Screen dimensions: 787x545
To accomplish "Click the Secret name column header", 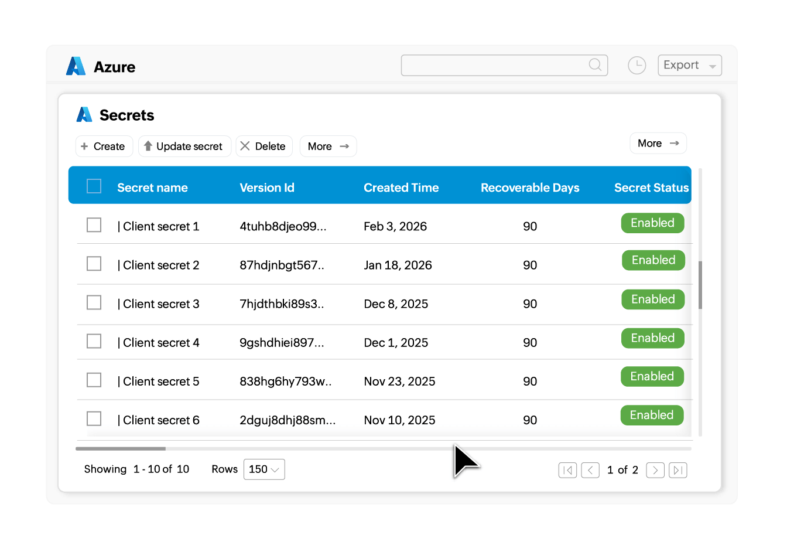I will pyautogui.click(x=152, y=188).
